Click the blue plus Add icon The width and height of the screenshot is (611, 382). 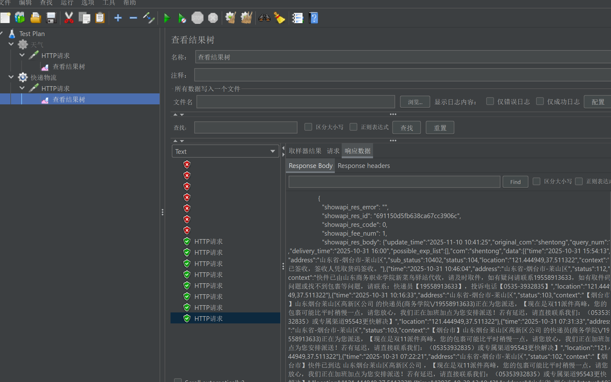[118, 18]
